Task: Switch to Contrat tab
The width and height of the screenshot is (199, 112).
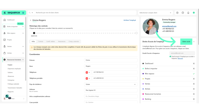Action: click(40, 42)
